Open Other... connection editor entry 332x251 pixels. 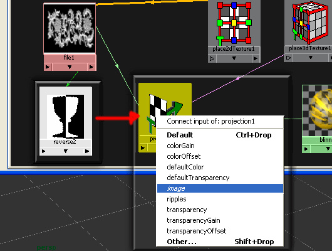tap(220, 242)
